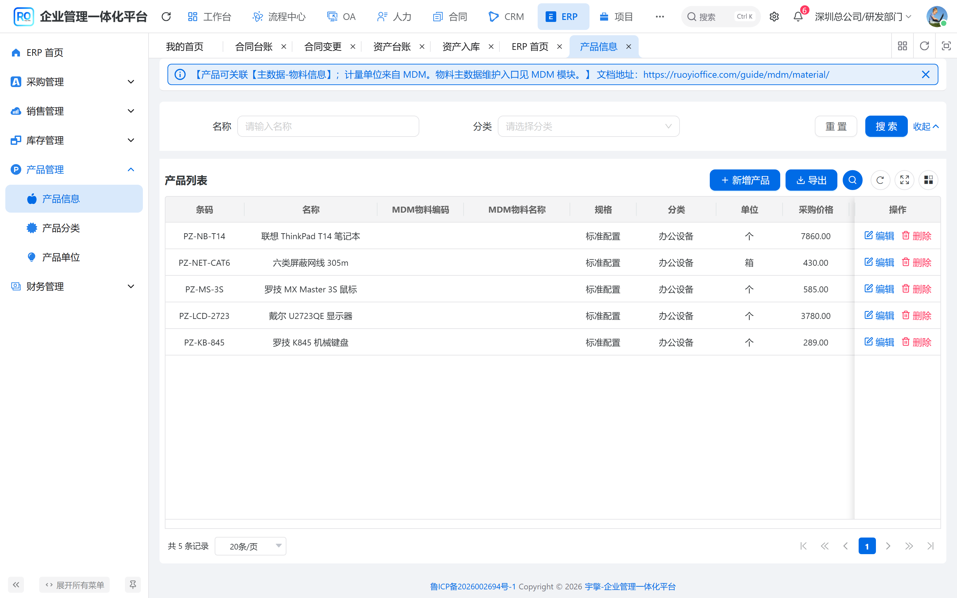The image size is (957, 598).
Task: Collapse 产品管理 sidebar menu
Action: click(74, 170)
